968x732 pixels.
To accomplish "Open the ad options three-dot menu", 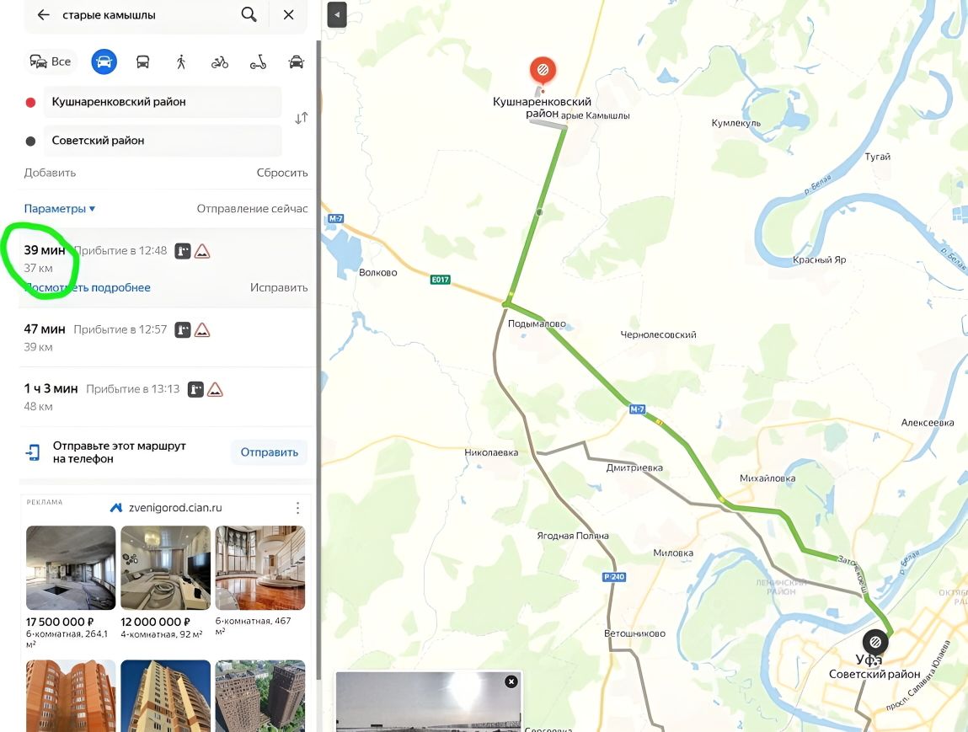I will [297, 508].
